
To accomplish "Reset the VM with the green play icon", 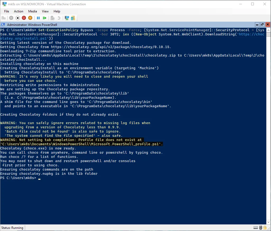I will pos(45,18).
